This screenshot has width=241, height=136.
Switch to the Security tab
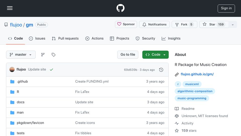pyautogui.click(x=145, y=38)
